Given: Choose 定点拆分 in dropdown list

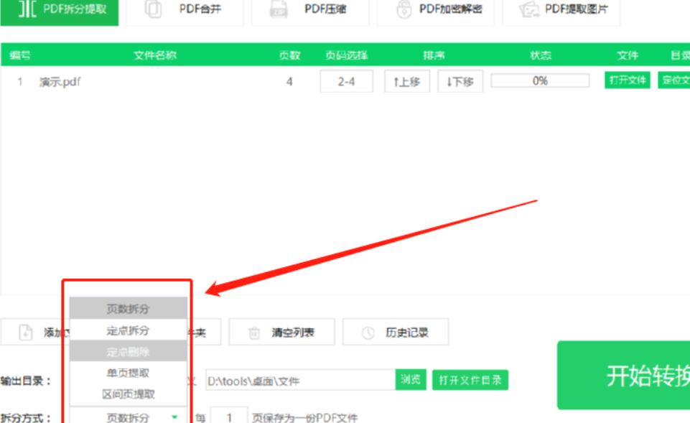Looking at the screenshot, I should tap(128, 330).
